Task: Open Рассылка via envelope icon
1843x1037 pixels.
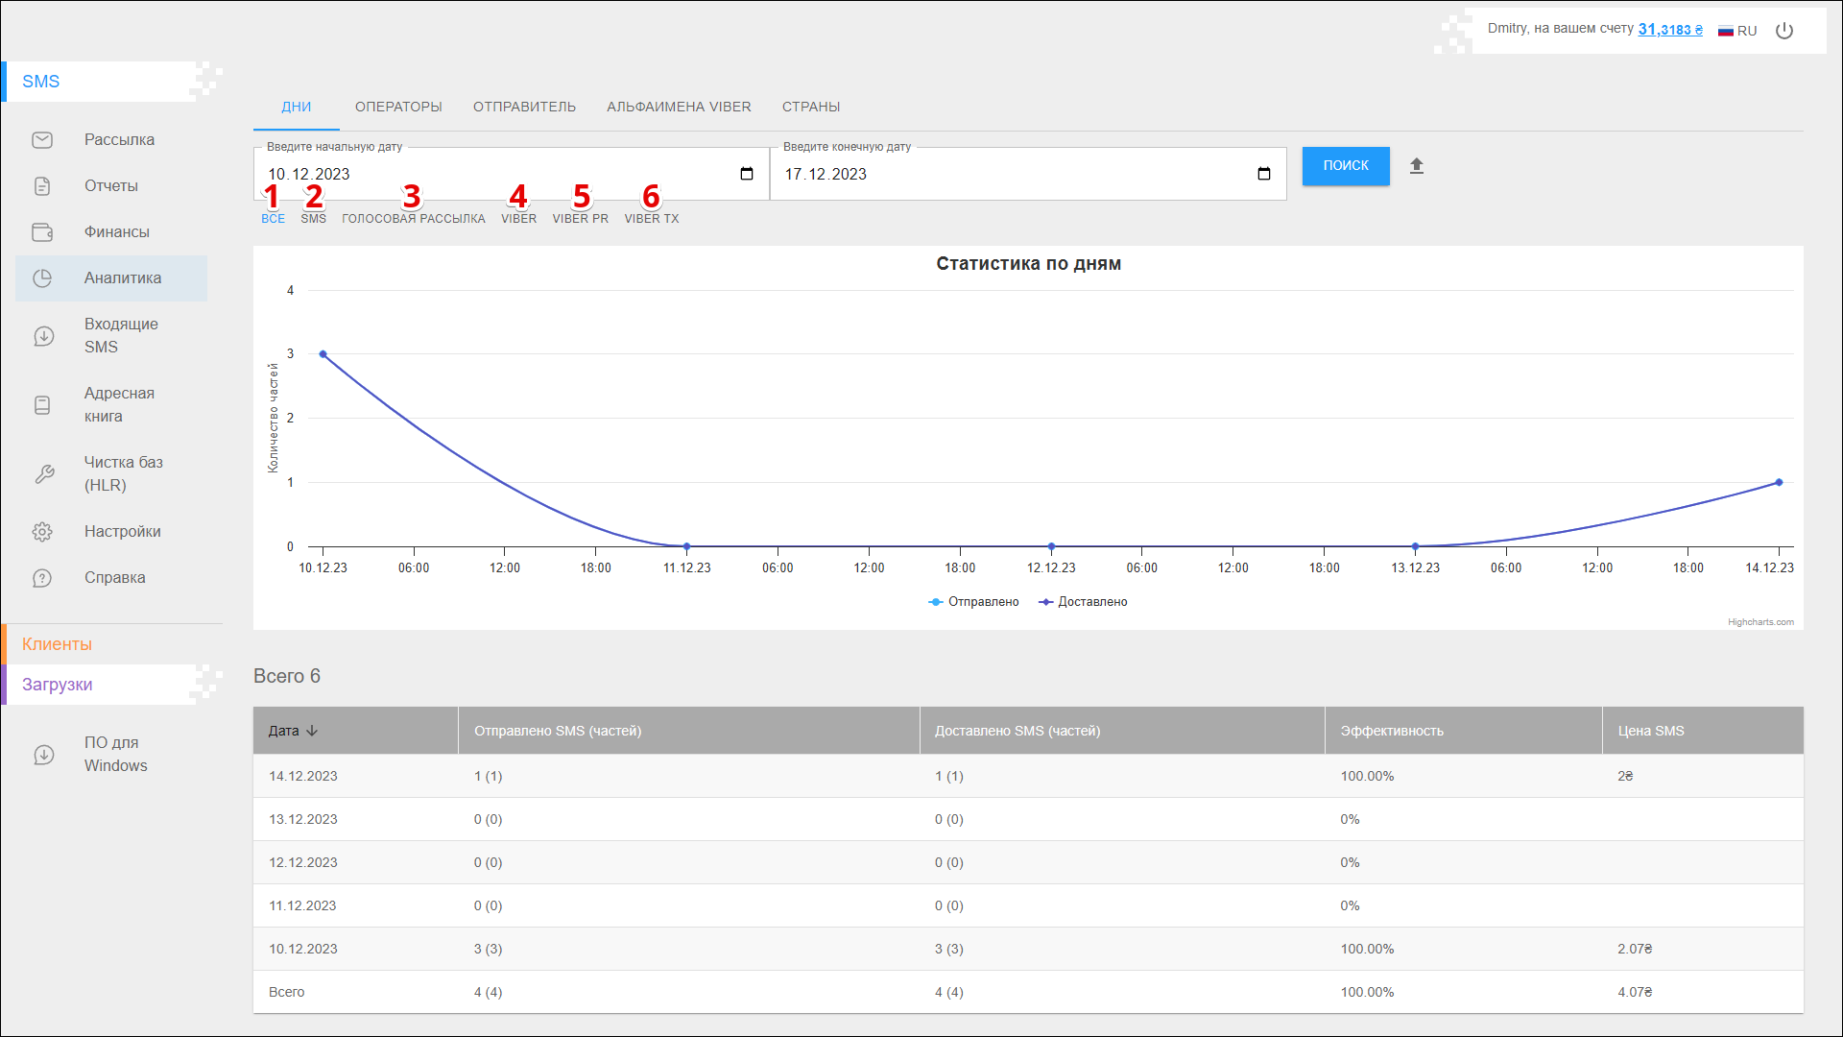Action: pyautogui.click(x=42, y=140)
